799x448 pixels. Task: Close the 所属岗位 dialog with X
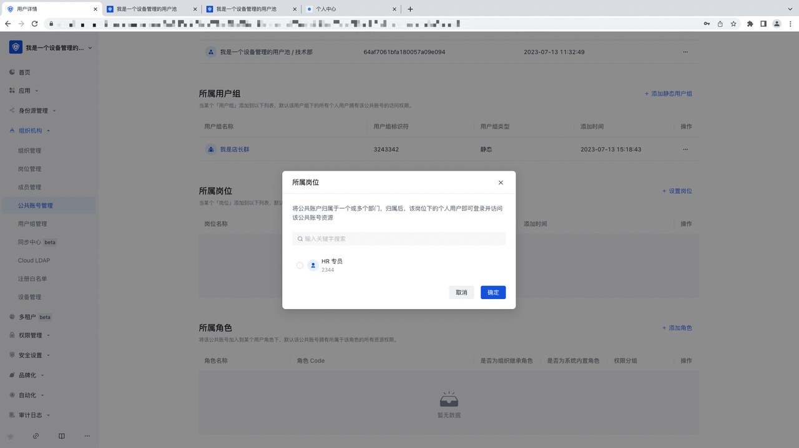coord(501,183)
